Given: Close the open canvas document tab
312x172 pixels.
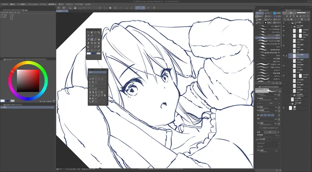Looking at the screenshot, I should coord(67,11).
